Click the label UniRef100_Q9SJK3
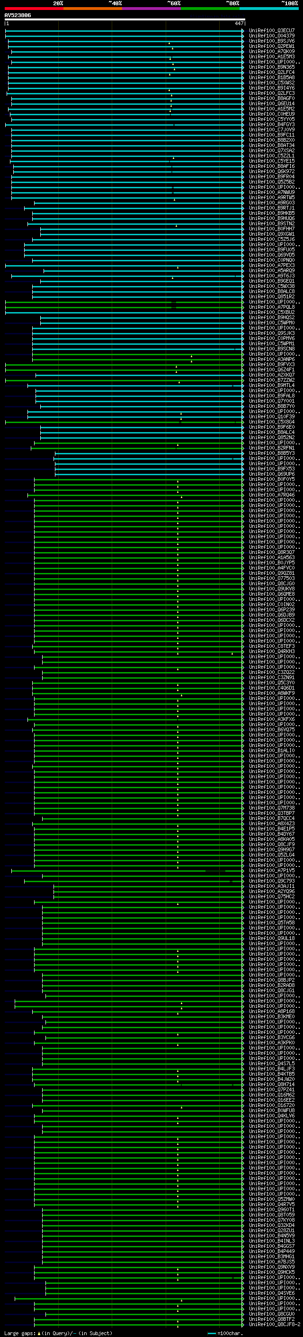 click(271, 333)
